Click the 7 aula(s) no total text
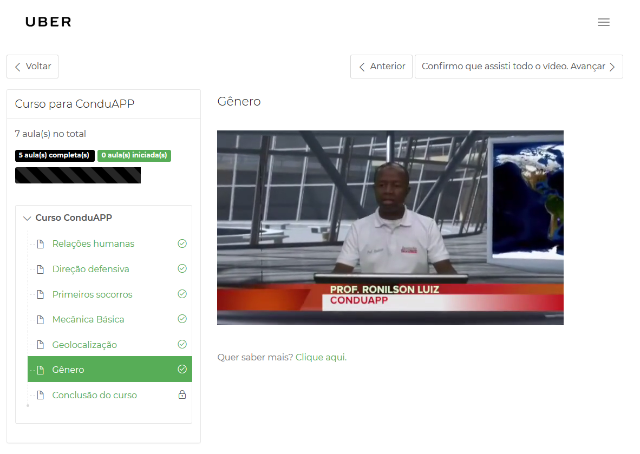The image size is (640, 454). point(50,134)
